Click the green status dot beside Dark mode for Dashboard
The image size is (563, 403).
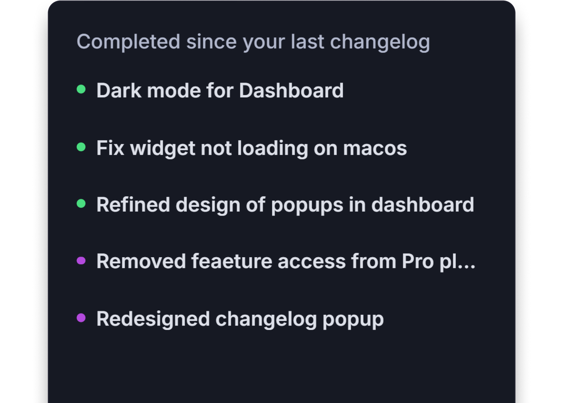pyautogui.click(x=81, y=90)
